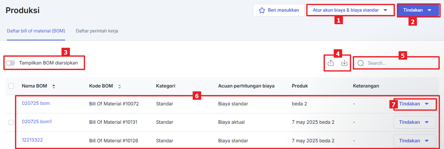Select the Daftar bill of material (BOM) tab
This screenshot has width=444, height=149.
coord(36,31)
